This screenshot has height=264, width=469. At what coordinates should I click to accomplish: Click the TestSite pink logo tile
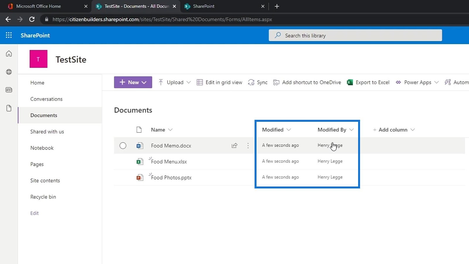click(x=38, y=59)
